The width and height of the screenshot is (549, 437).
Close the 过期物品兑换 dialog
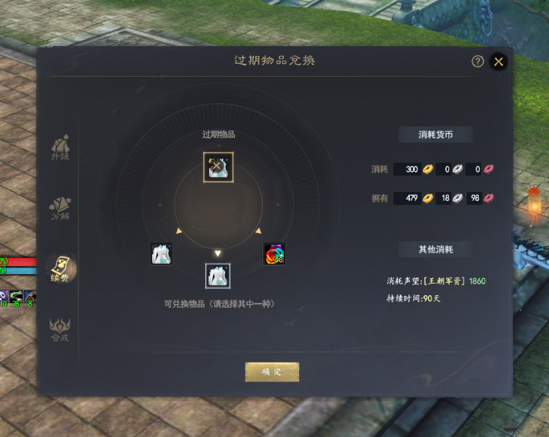[499, 61]
